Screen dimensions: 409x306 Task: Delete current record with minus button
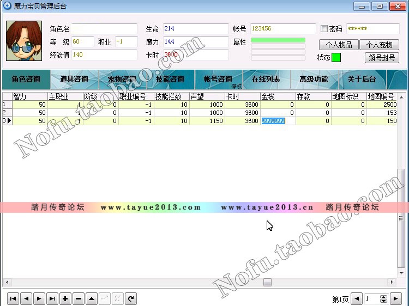(x=79, y=298)
